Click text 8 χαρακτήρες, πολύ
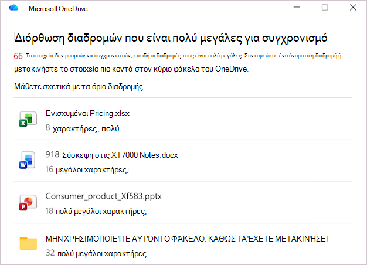367x265 pixels. pyautogui.click(x=83, y=128)
